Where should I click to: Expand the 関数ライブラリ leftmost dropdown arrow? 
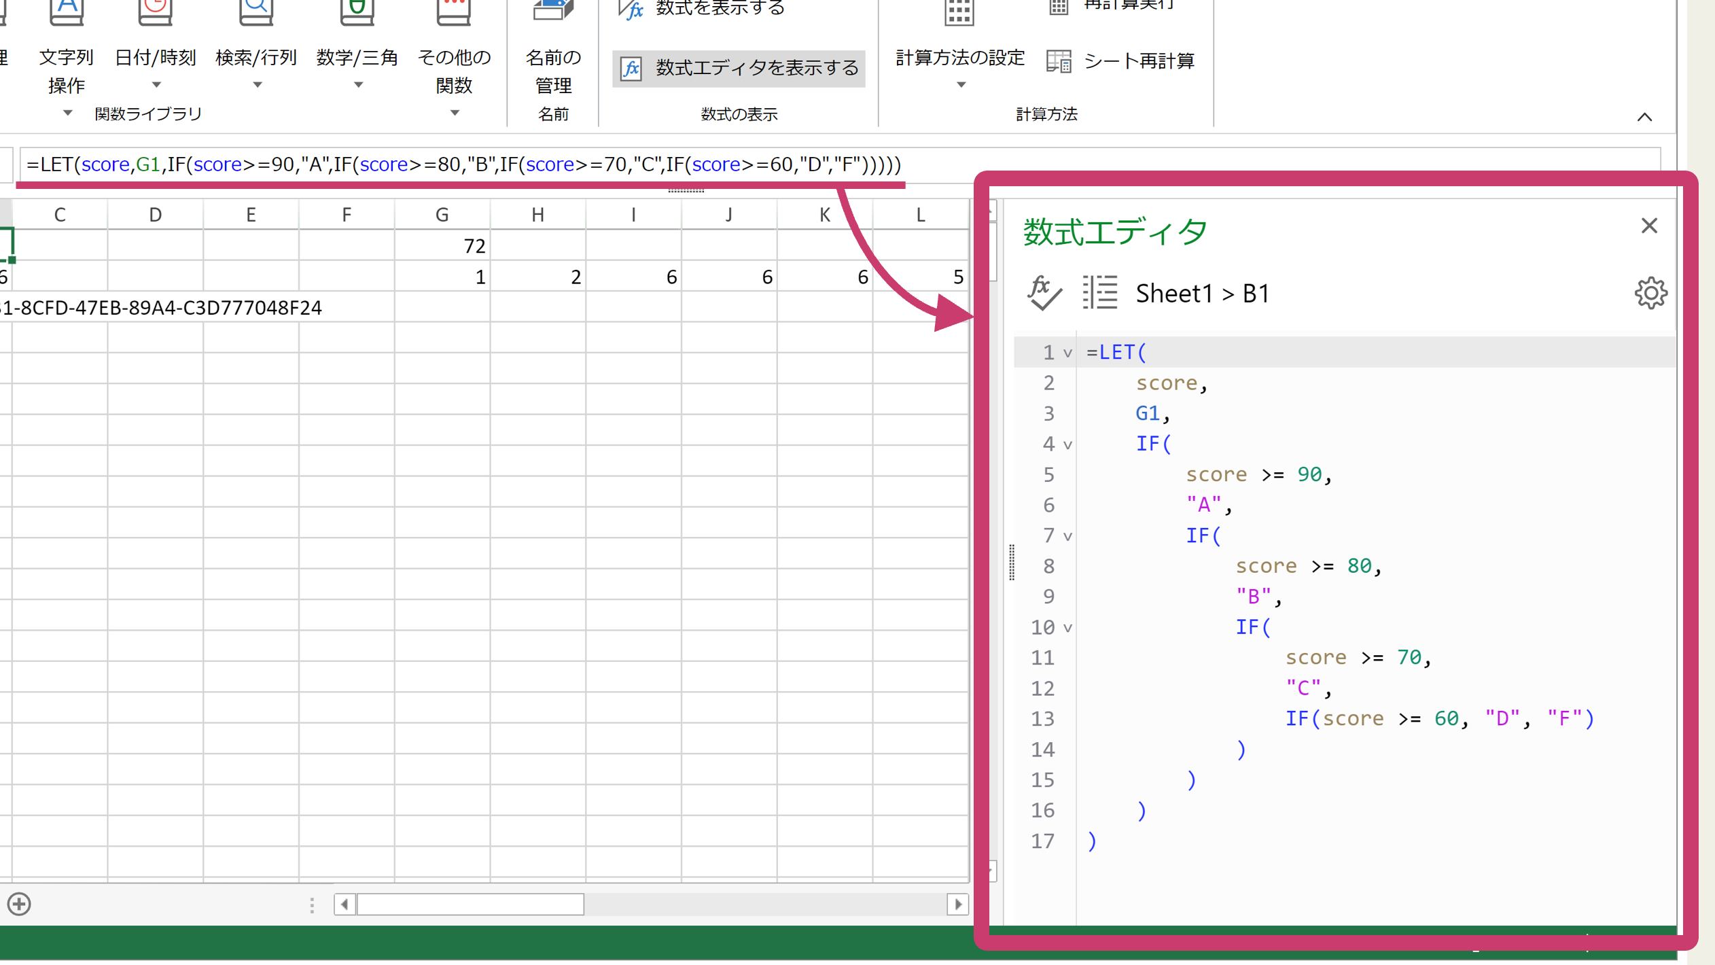[x=67, y=113]
